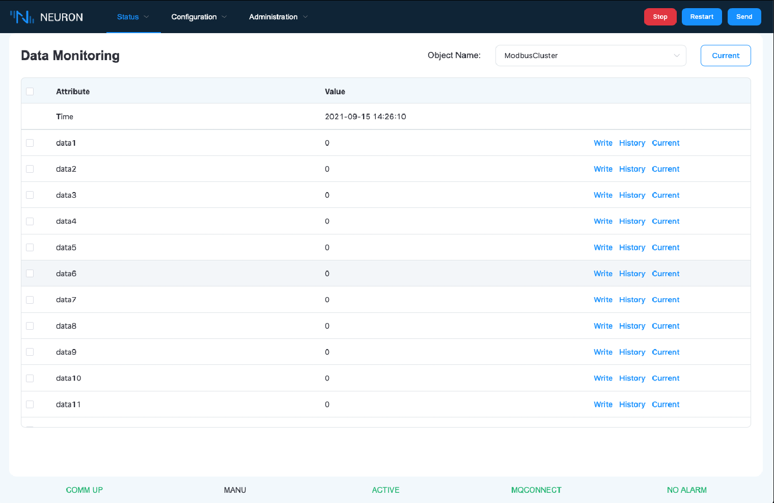
Task: Click the Neuron logo icon
Action: tap(22, 17)
